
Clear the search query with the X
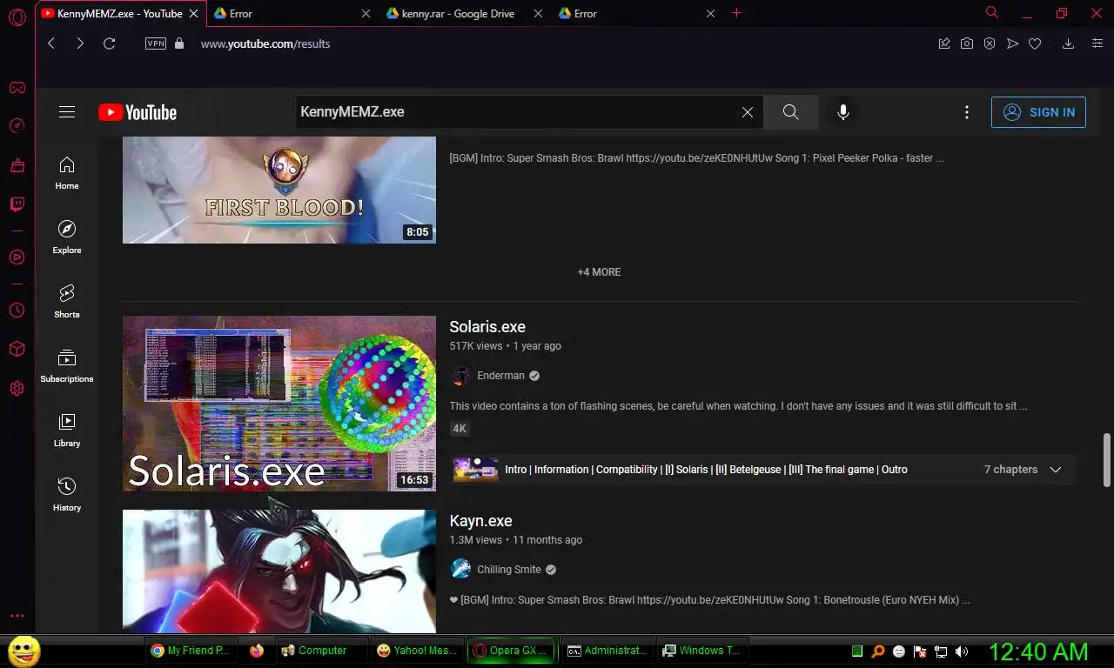pos(748,112)
